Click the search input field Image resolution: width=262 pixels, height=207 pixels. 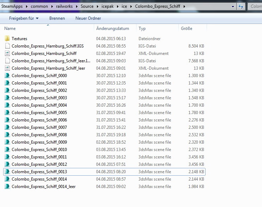tap(255, 6)
